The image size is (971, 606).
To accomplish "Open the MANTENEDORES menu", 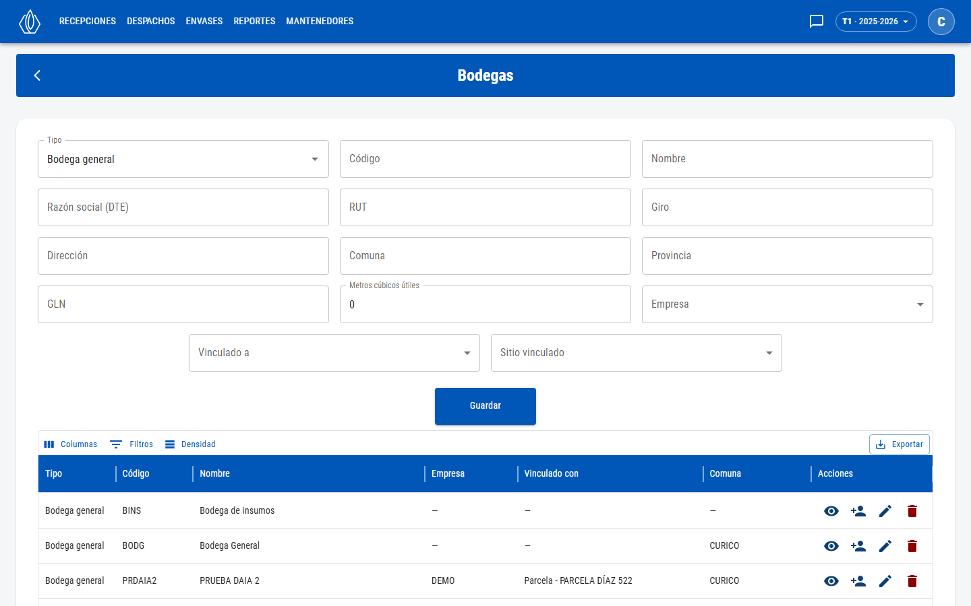I will pos(320,22).
